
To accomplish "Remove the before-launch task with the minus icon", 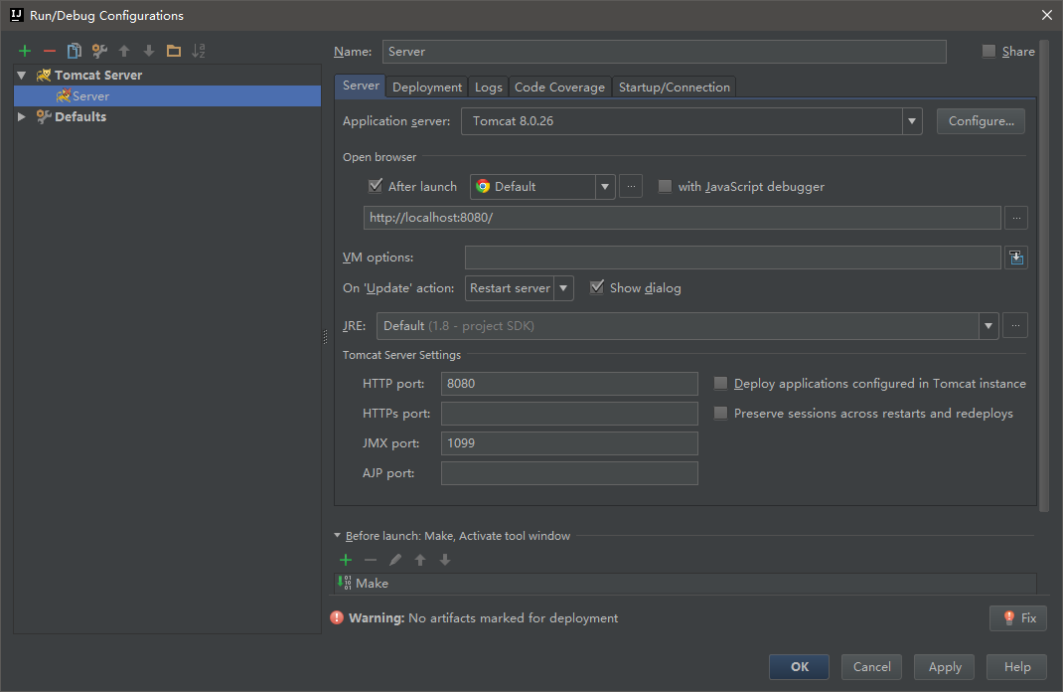I will [371, 560].
